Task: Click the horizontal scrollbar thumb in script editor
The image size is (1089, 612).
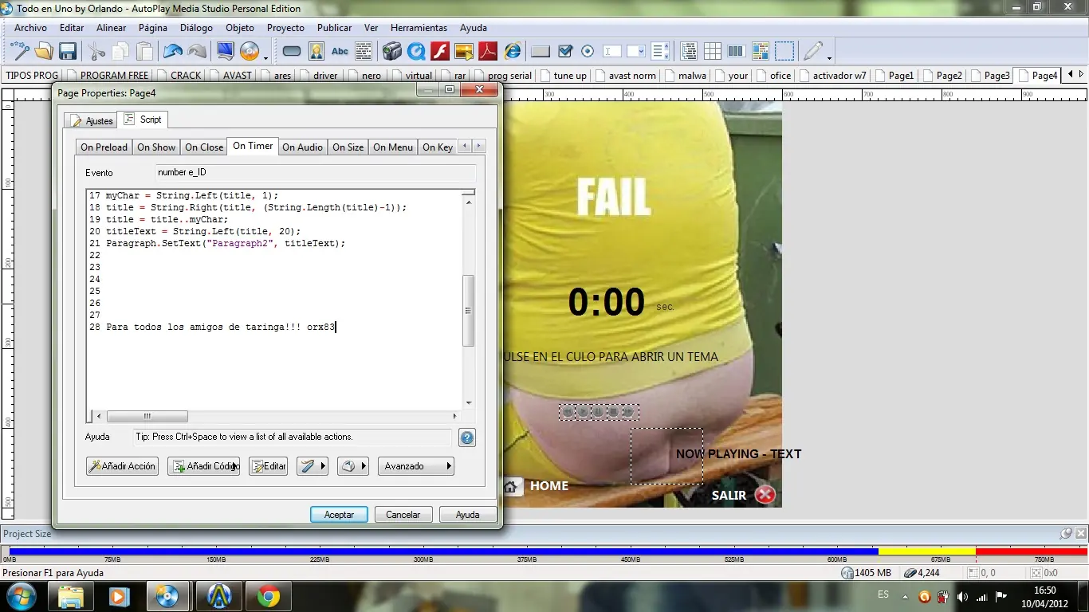Action: pyautogui.click(x=147, y=416)
